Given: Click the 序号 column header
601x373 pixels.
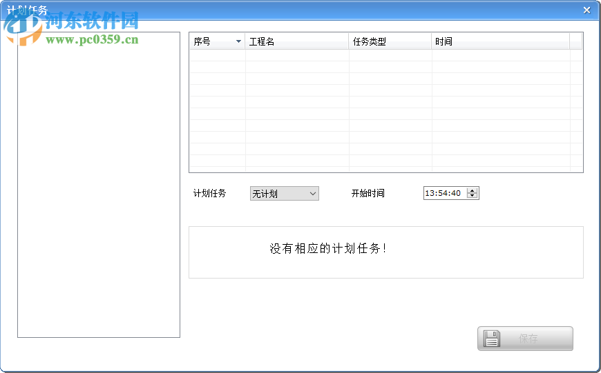Looking at the screenshot, I should [x=218, y=41].
